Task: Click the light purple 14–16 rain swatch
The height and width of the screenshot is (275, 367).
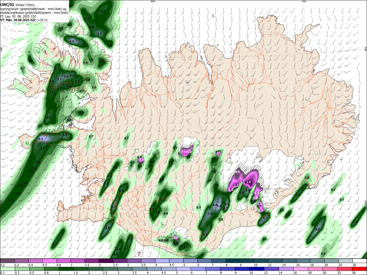Action: pos(286,269)
